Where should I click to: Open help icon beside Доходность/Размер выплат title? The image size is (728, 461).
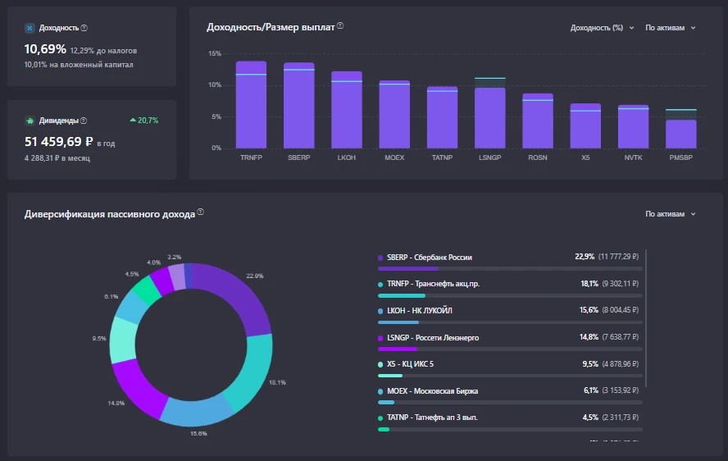[x=340, y=25]
